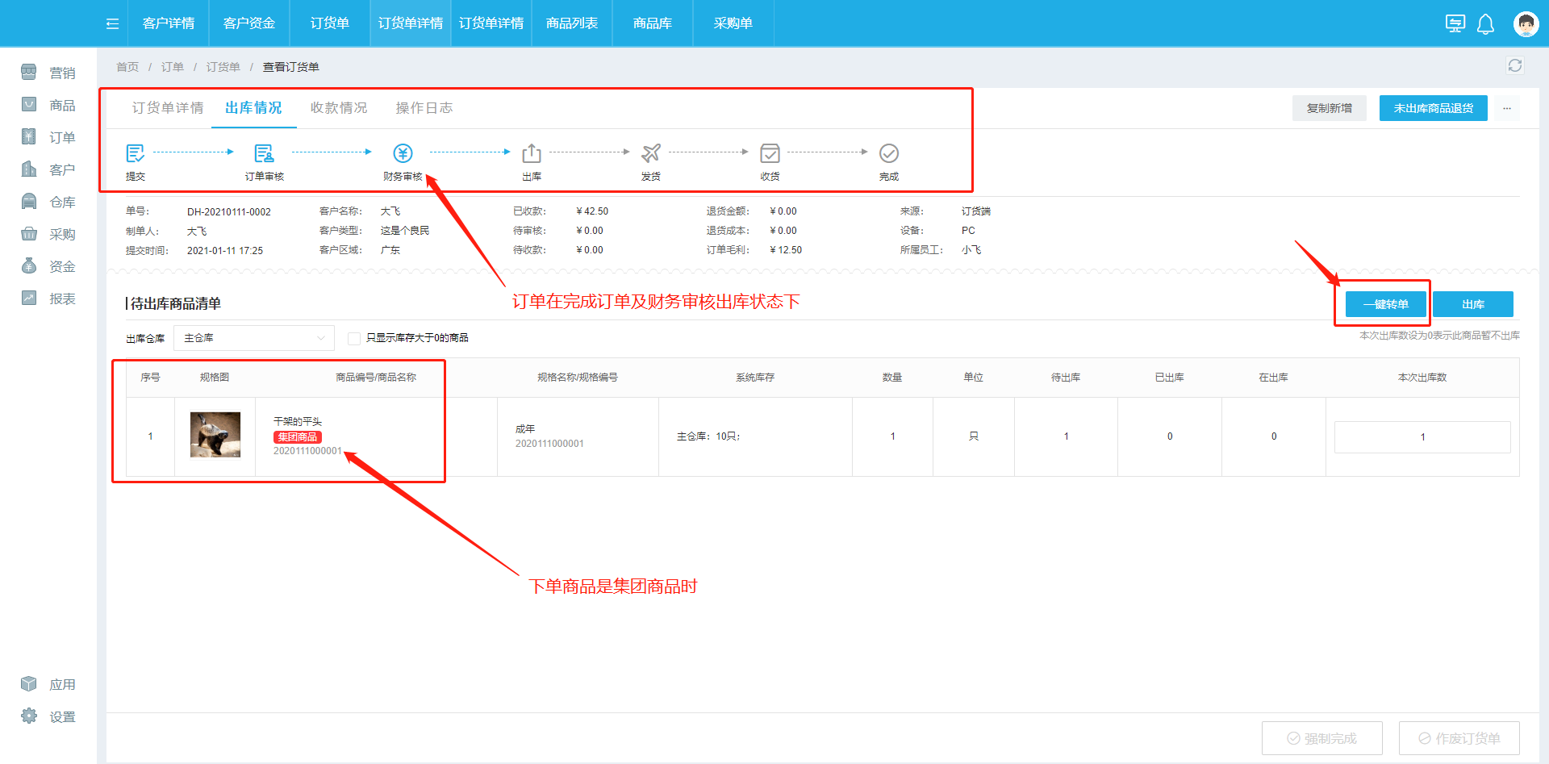The height and width of the screenshot is (764, 1549).
Task: Switch to the 收款情况 tab
Action: [338, 108]
